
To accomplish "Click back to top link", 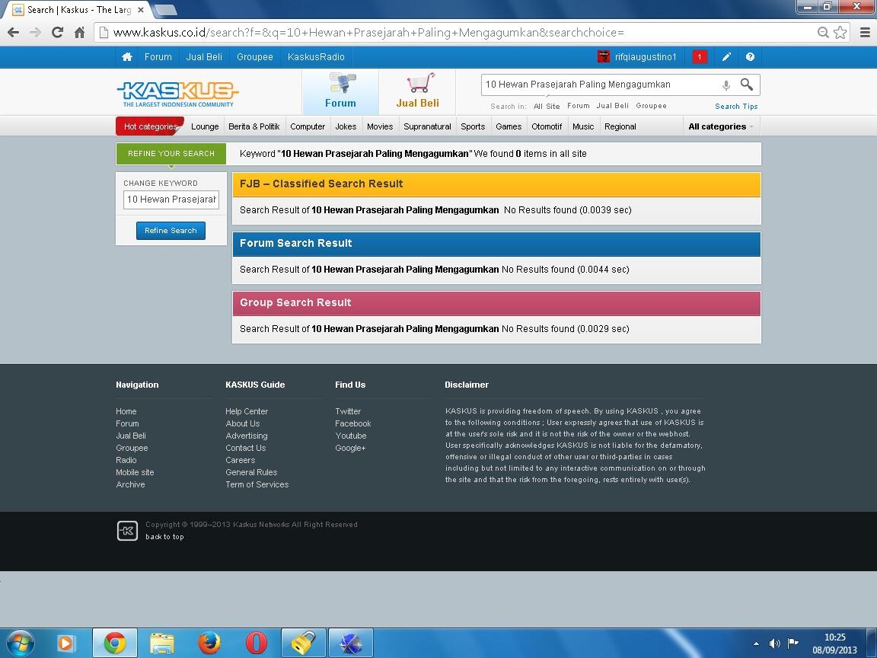I will [x=164, y=537].
